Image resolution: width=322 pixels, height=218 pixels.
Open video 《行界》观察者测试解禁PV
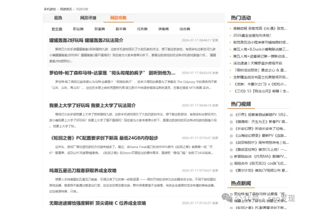coord(261,114)
